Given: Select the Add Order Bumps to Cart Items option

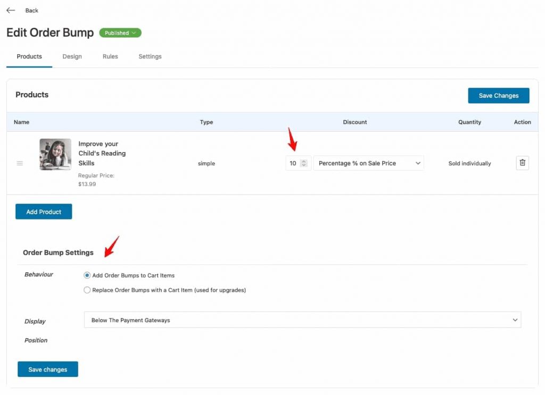Looking at the screenshot, I should pos(86,275).
